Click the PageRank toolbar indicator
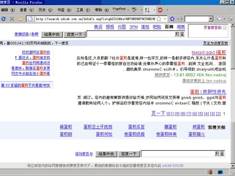The width and height of the screenshot is (235, 176). point(119,9)
